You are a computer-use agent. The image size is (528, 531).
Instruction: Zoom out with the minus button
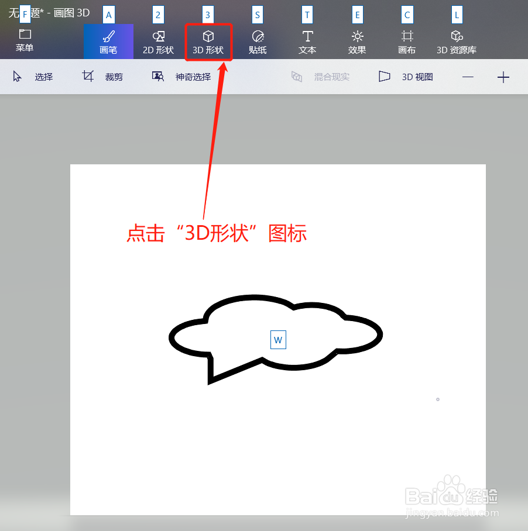[x=468, y=77]
